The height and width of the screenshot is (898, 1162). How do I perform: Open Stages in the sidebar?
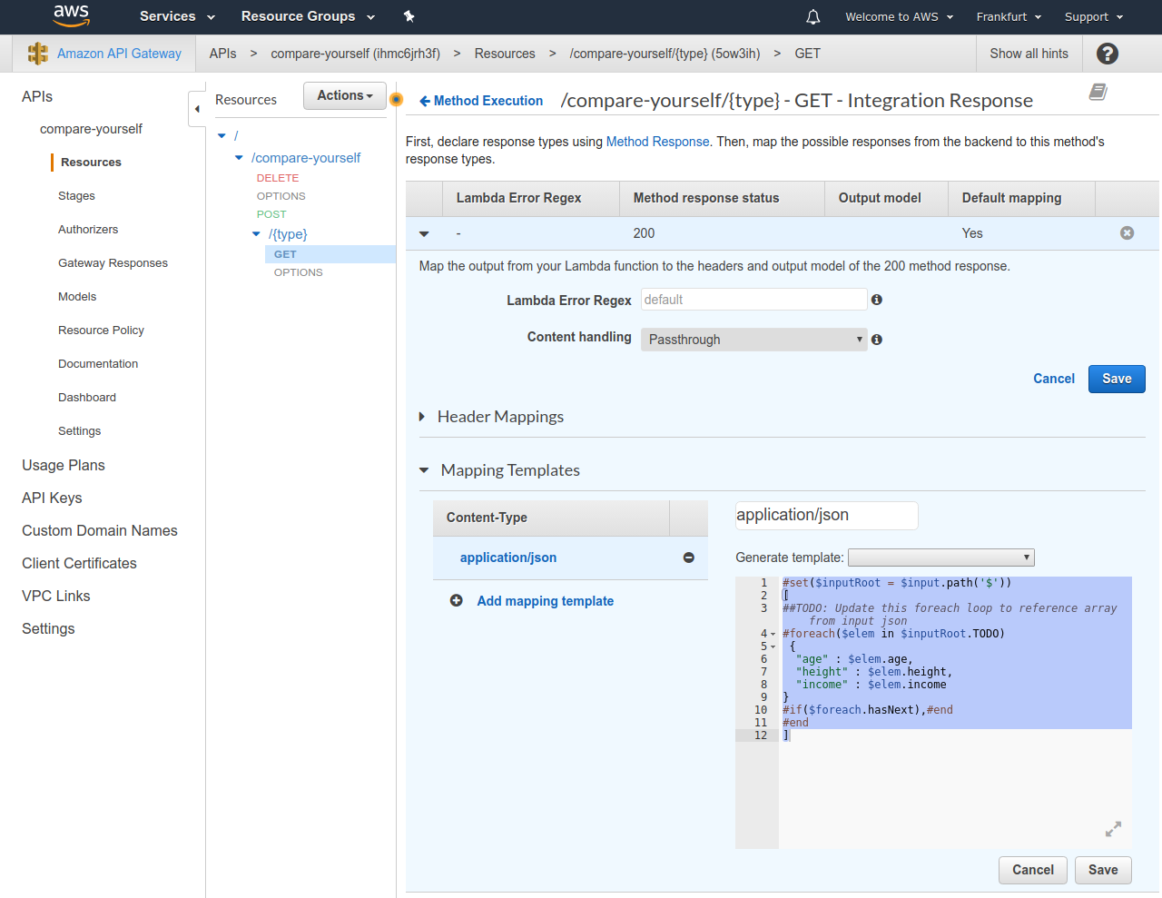pos(76,196)
